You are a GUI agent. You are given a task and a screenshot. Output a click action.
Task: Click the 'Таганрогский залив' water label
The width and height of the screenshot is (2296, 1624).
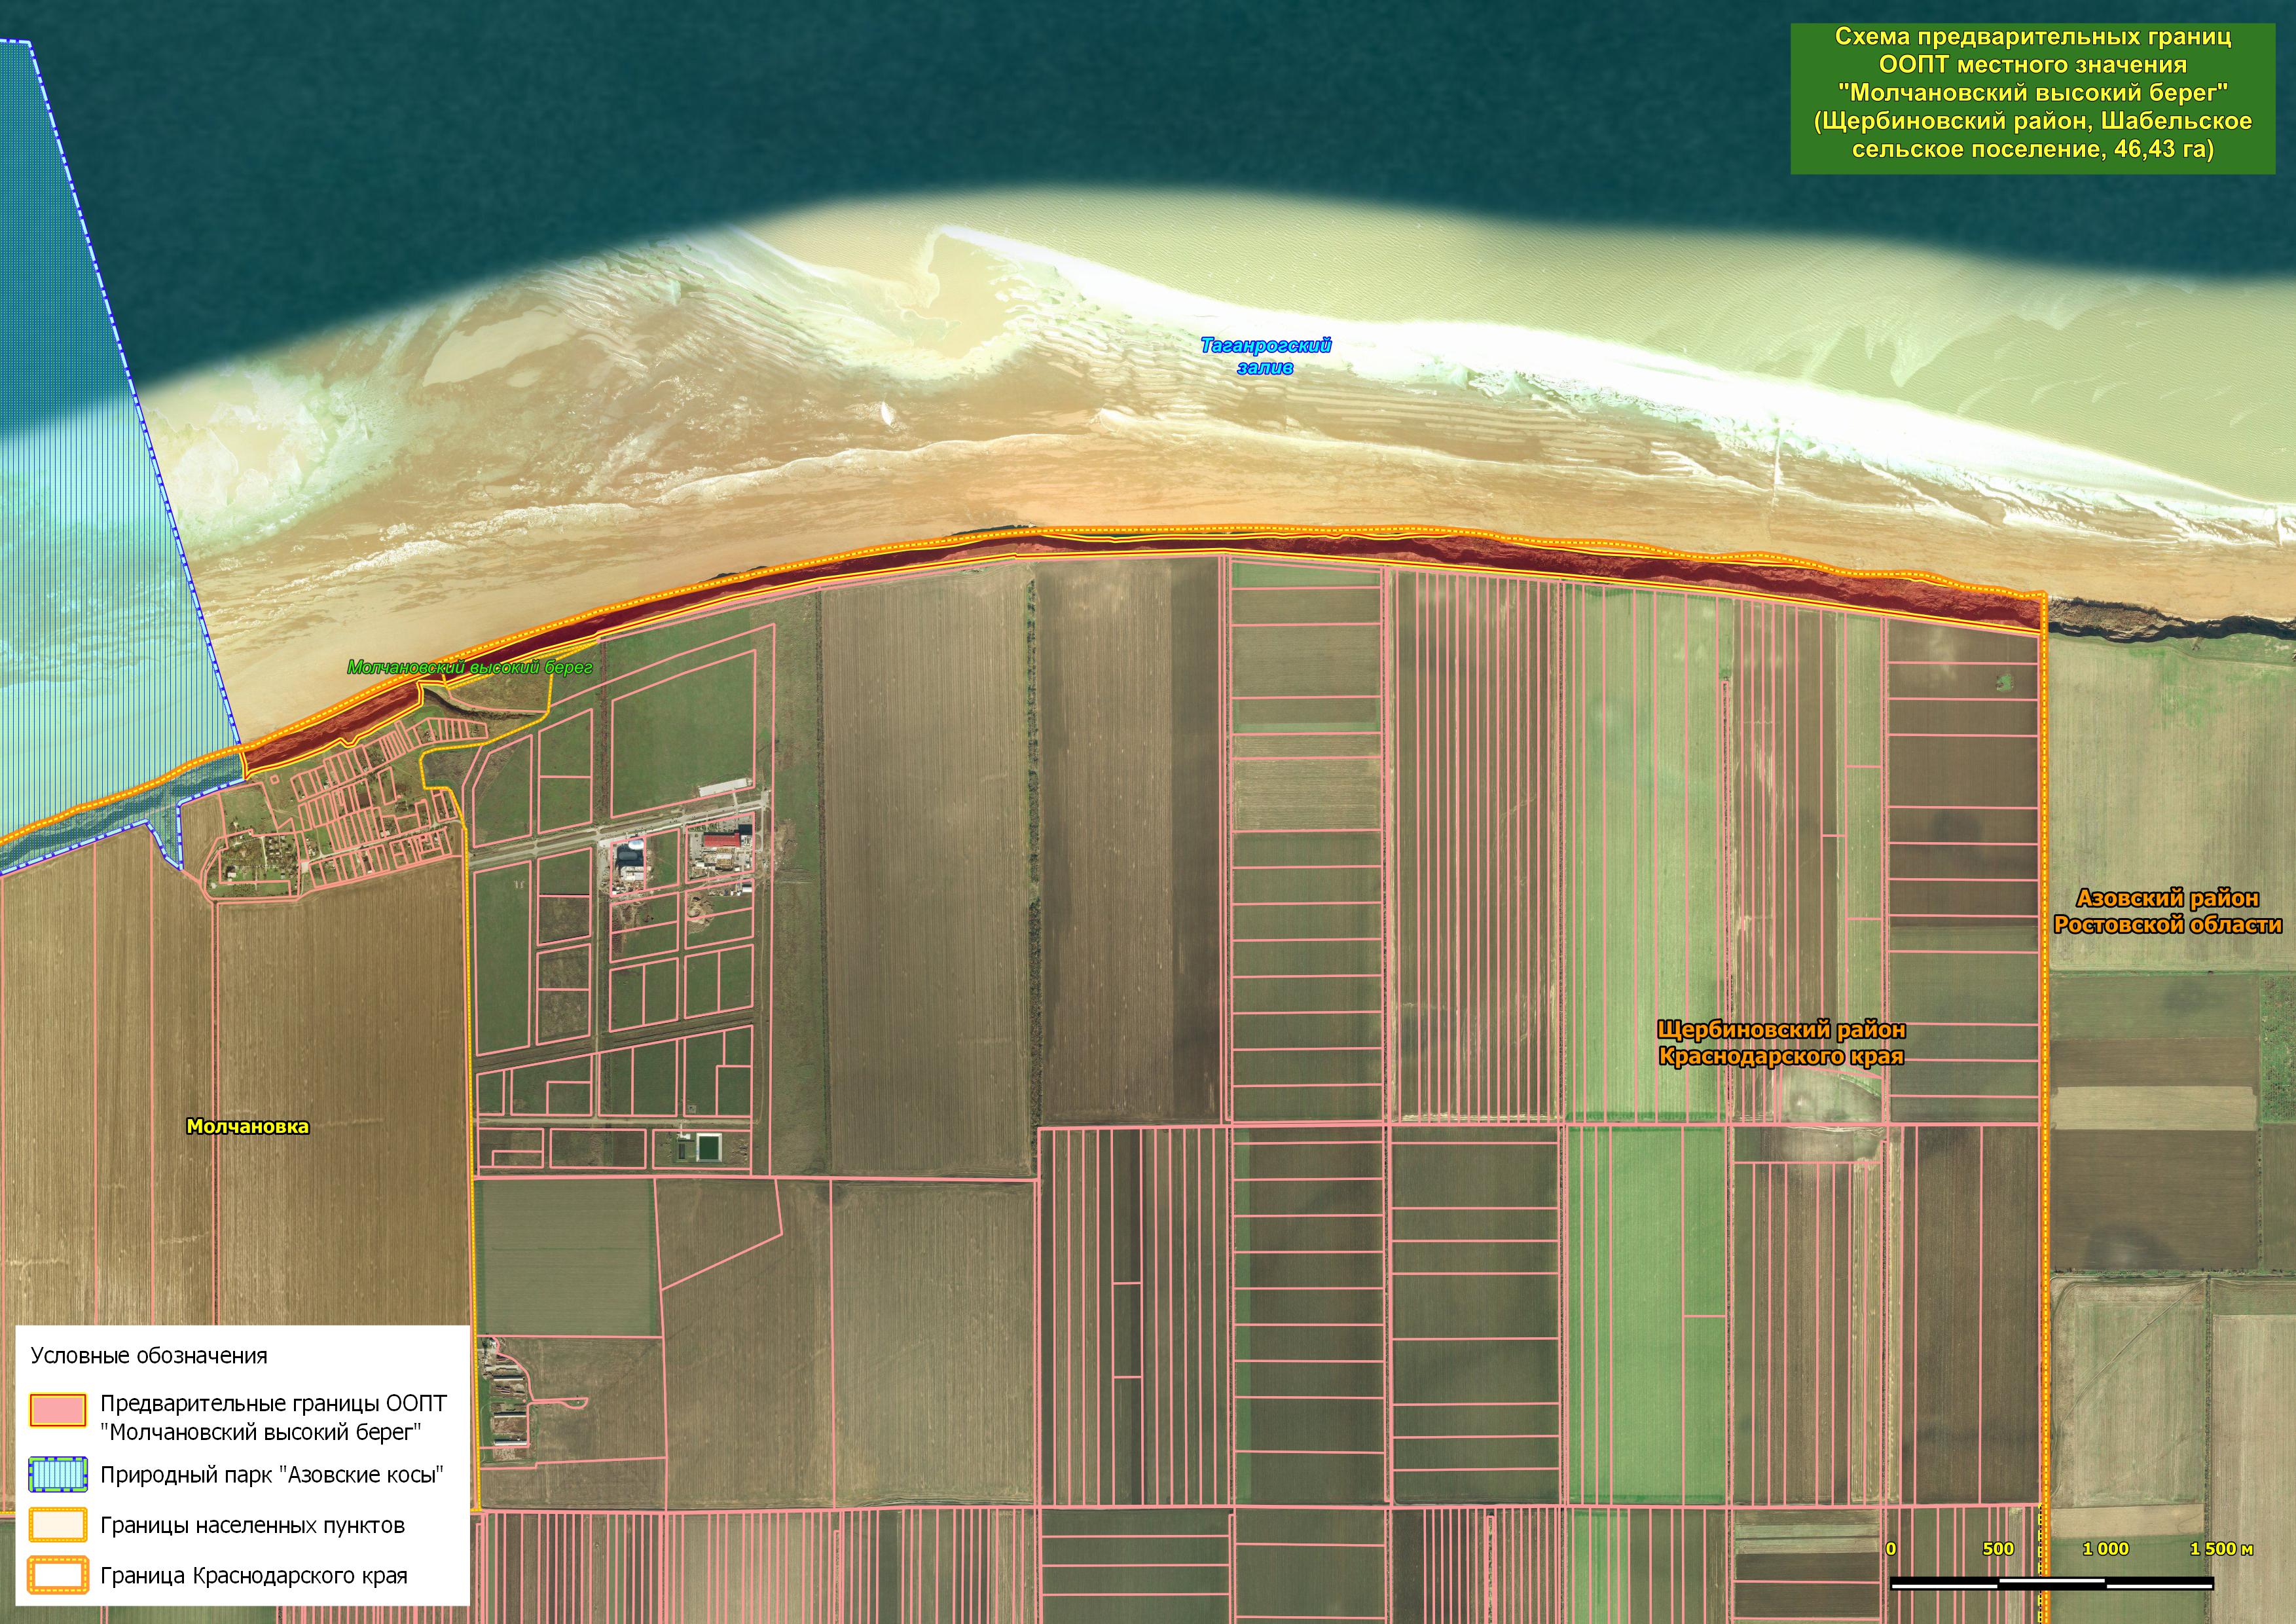click(x=1266, y=356)
